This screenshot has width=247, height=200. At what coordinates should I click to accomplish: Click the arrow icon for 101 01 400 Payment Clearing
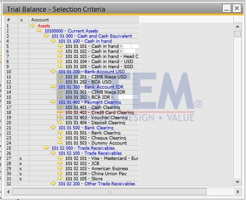coord(53,102)
